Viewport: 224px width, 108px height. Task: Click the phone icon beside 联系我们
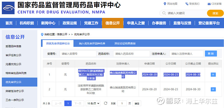click(187, 4)
